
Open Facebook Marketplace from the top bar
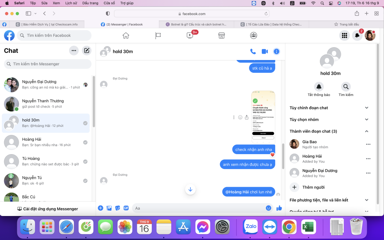click(x=221, y=35)
